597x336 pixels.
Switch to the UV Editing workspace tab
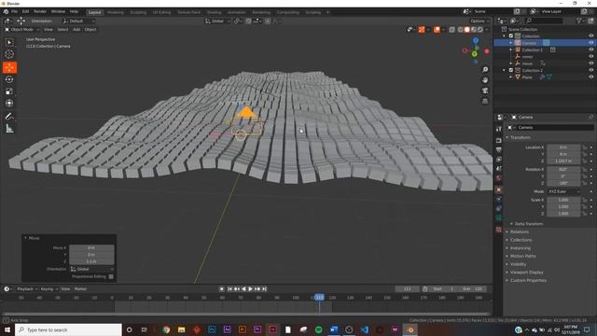click(161, 12)
